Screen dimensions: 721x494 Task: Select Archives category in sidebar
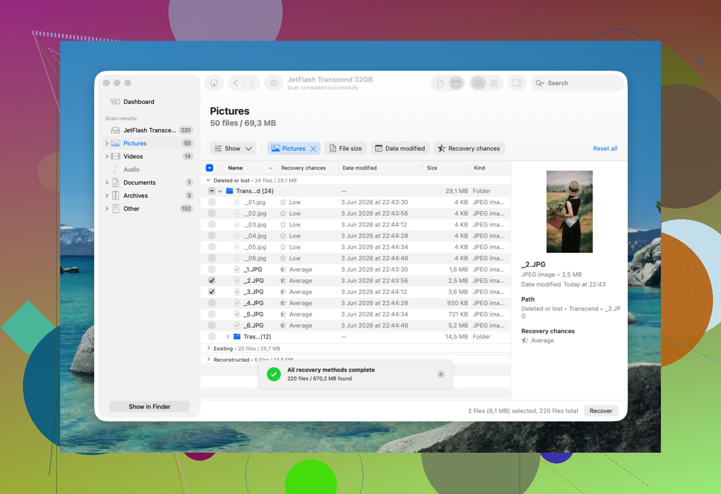pyautogui.click(x=149, y=196)
